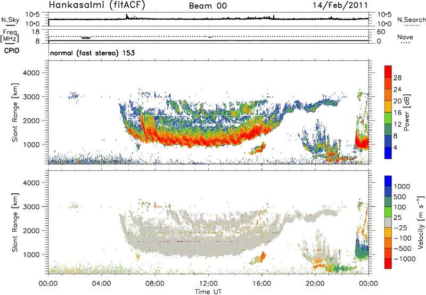Click the '18' frequency axis value
This screenshot has width=426, height=295.
(x=36, y=32)
